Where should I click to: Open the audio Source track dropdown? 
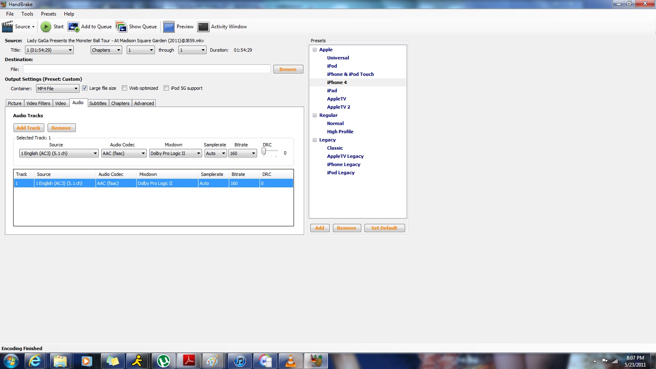pos(59,153)
